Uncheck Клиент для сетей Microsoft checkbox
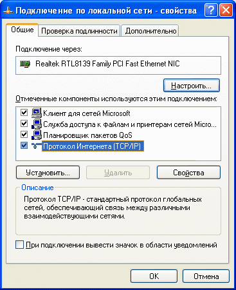The image size is (236, 290). tap(24, 112)
